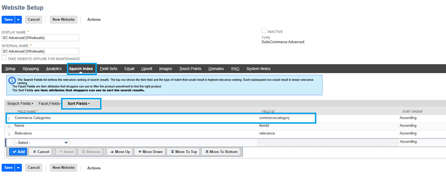The width and height of the screenshot is (446, 176).
Task: Click the SuiteCommerce Advanced type value
Action: point(283,42)
